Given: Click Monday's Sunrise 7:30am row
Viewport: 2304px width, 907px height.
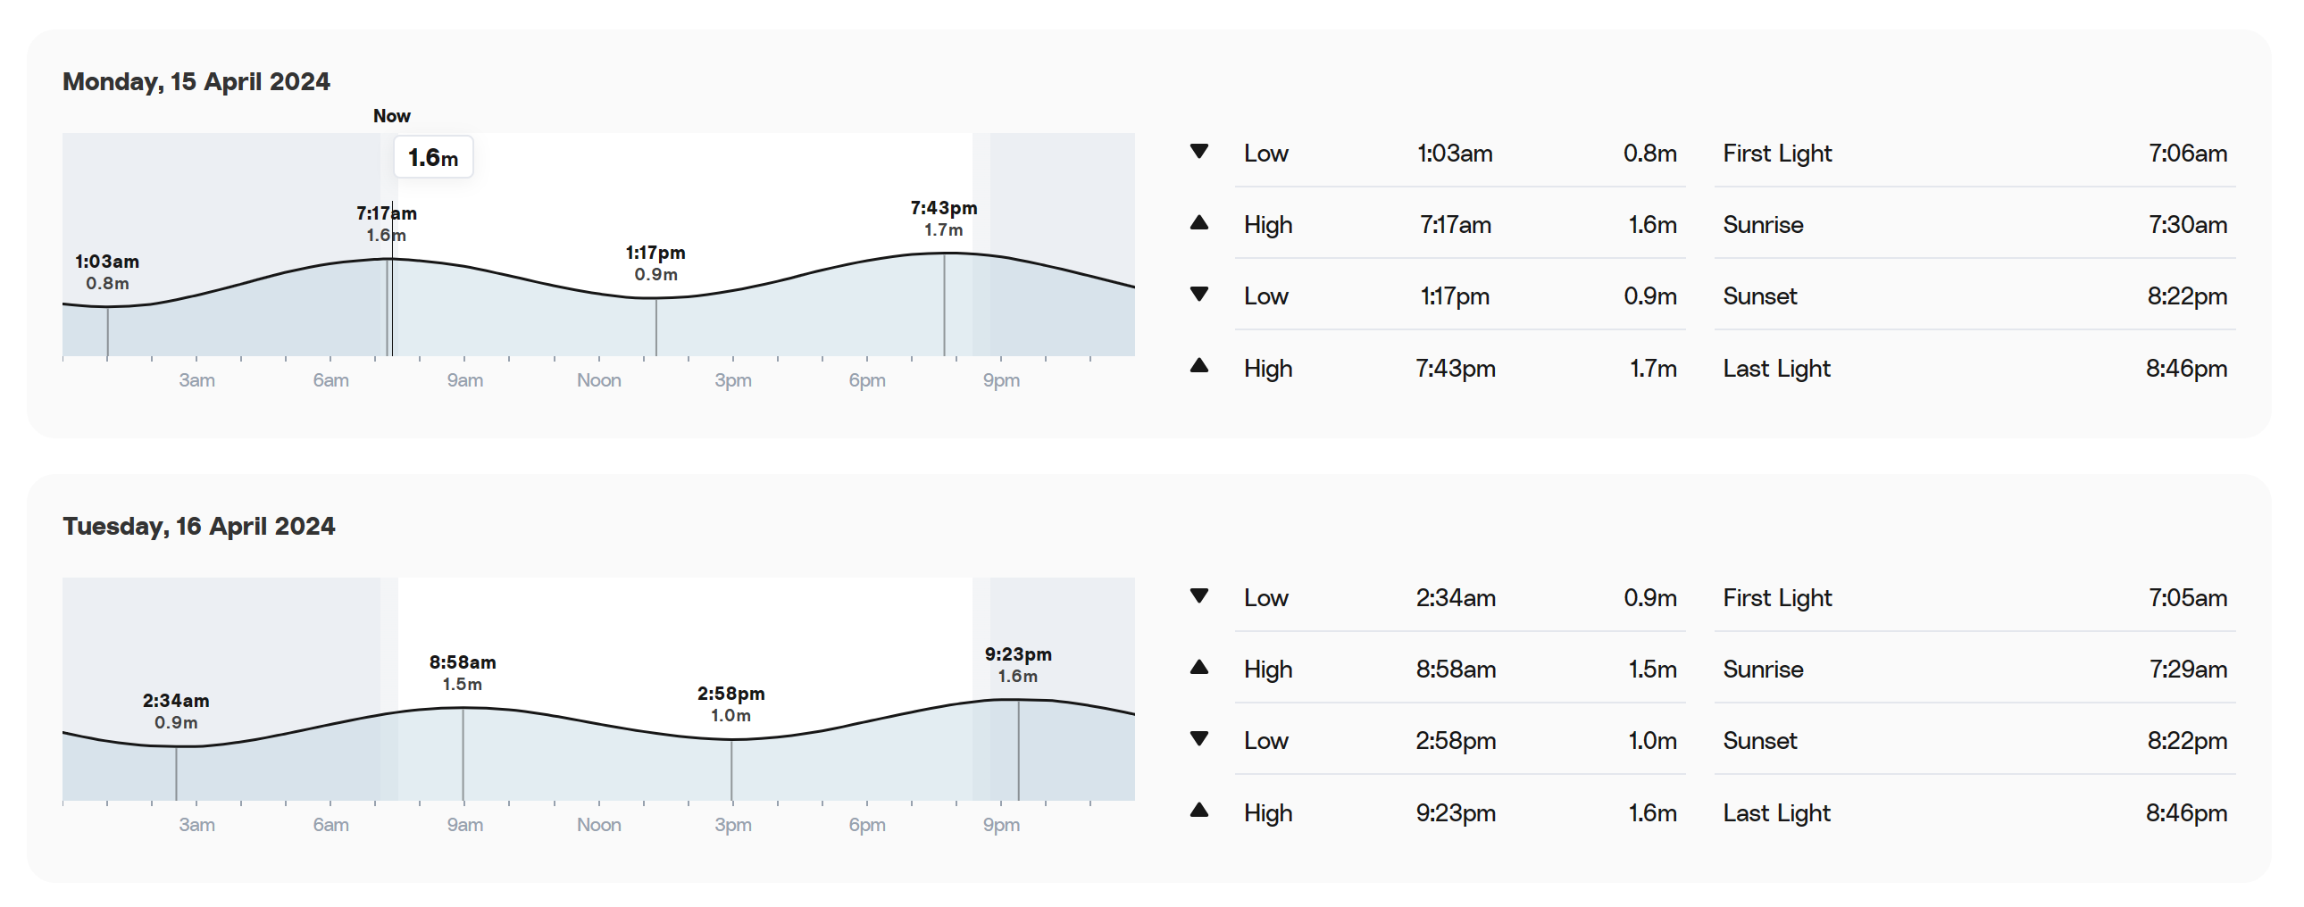Looking at the screenshot, I should tap(1974, 224).
